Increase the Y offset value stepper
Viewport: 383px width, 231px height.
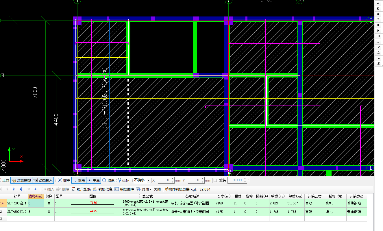point(203,179)
